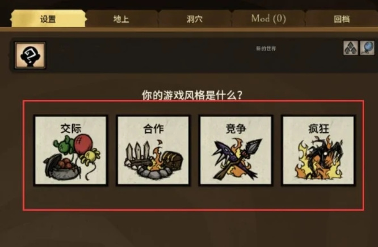
Task: Click the flaming shadow creature artwork
Action: coord(319,158)
